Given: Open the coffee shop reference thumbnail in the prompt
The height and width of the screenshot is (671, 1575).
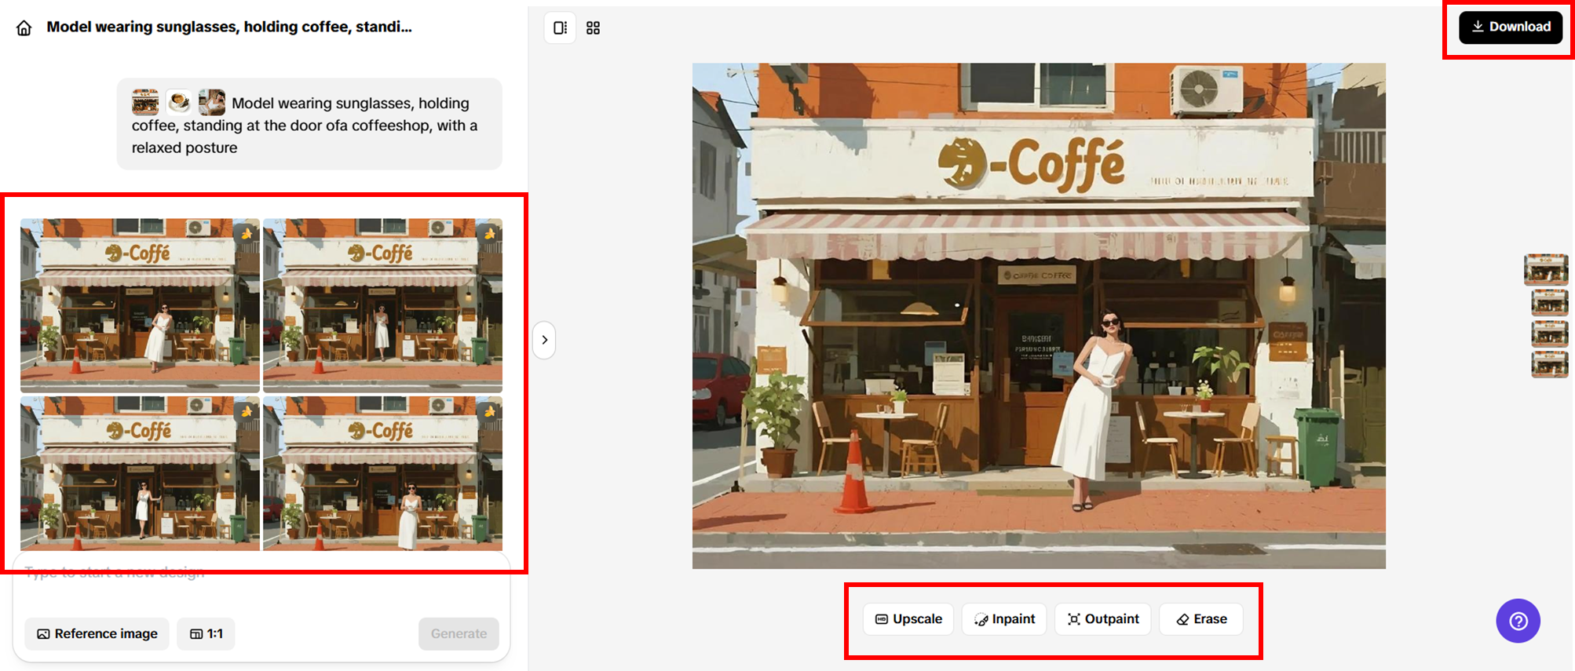Looking at the screenshot, I should 145,102.
